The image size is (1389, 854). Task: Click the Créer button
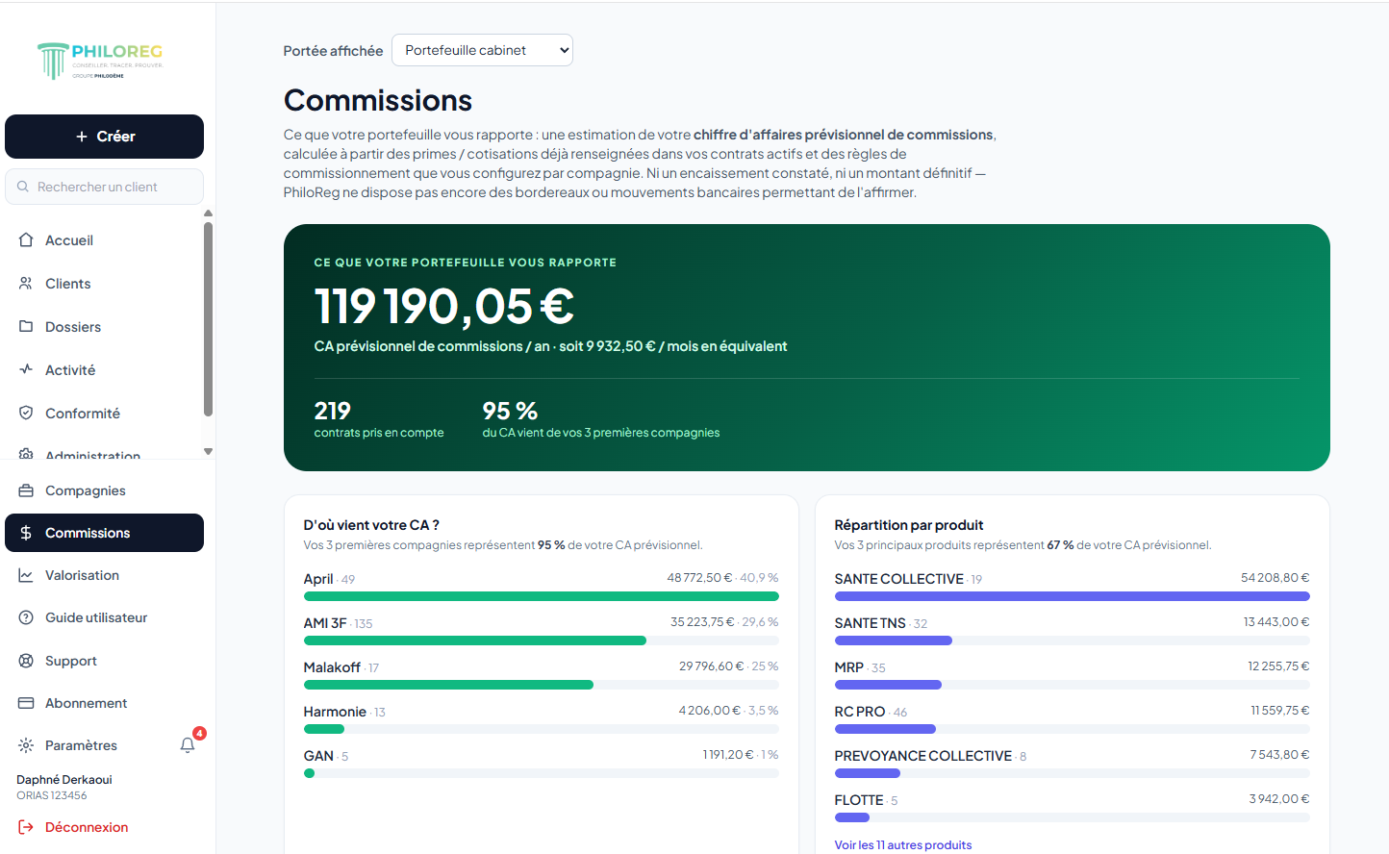pos(104,137)
